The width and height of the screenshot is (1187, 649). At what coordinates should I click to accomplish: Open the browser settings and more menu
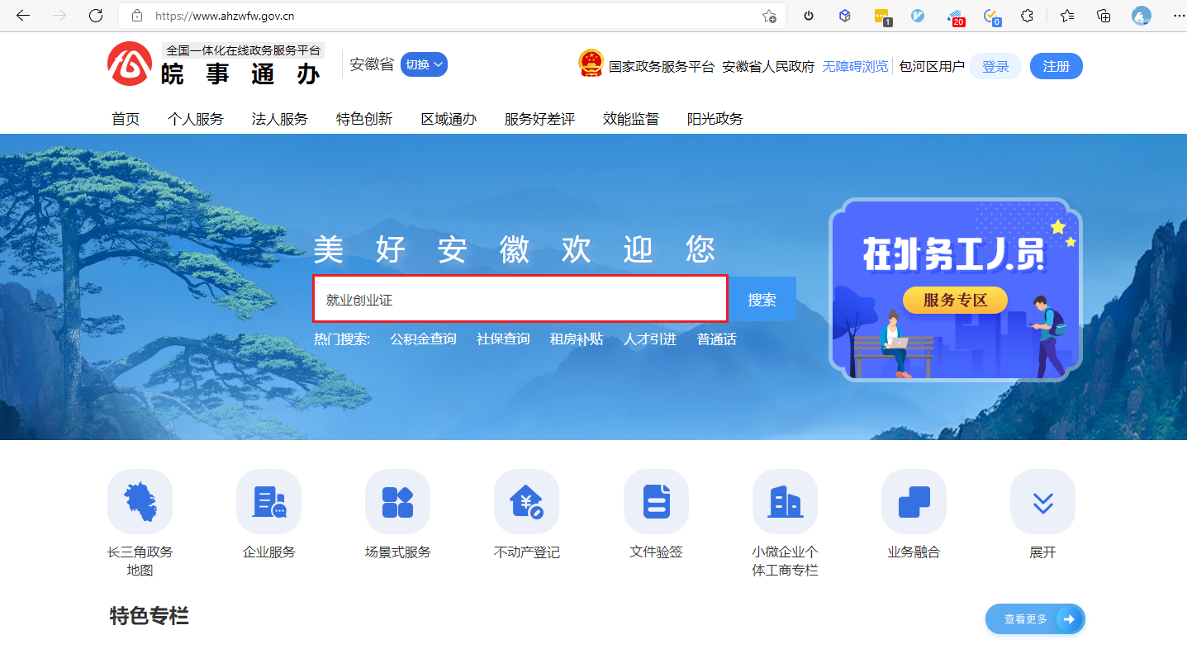click(1179, 16)
